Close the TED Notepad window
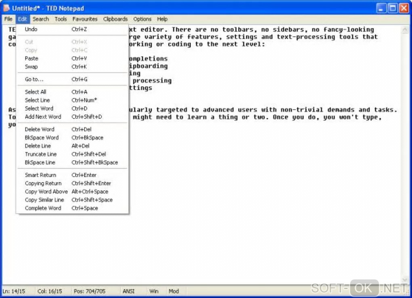Image resolution: width=412 pixels, height=298 pixels. (404, 8)
